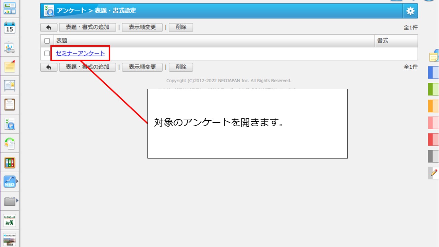
Task: Open the calendar icon showing 15
Action: click(x=10, y=27)
